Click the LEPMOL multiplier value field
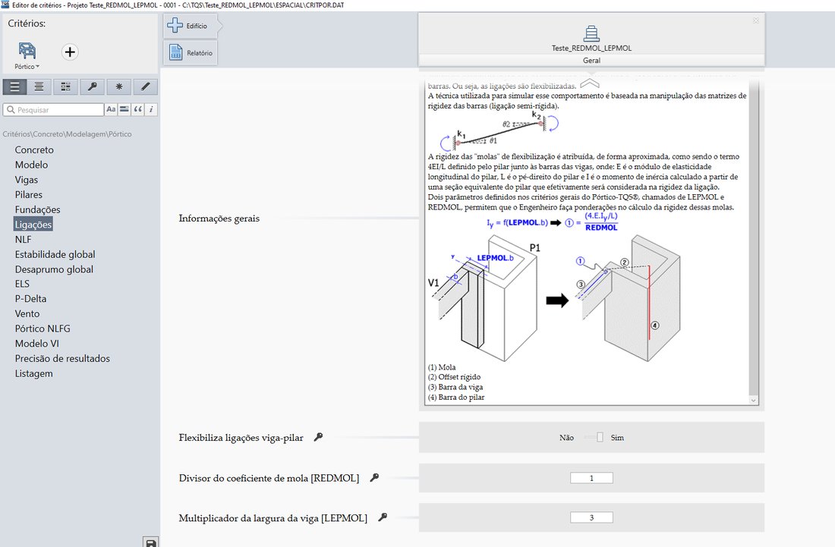The image size is (835, 547). pyautogui.click(x=591, y=517)
